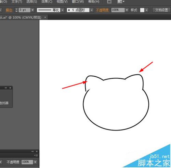Close the bottom transparency panel
This screenshot has height=168, width=171.
pyautogui.click(x=37, y=151)
